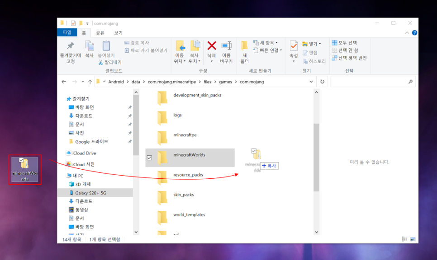Open the Easy access (빠른 연결) dropdown
The height and width of the screenshot is (260, 437).
click(x=267, y=51)
